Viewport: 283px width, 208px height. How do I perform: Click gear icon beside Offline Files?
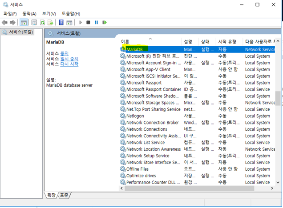[123, 169]
